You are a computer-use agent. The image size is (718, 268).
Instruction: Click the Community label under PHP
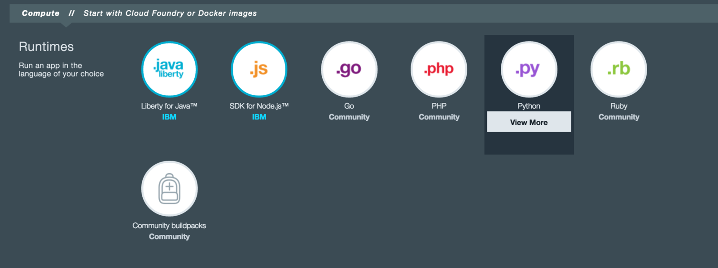tap(439, 117)
